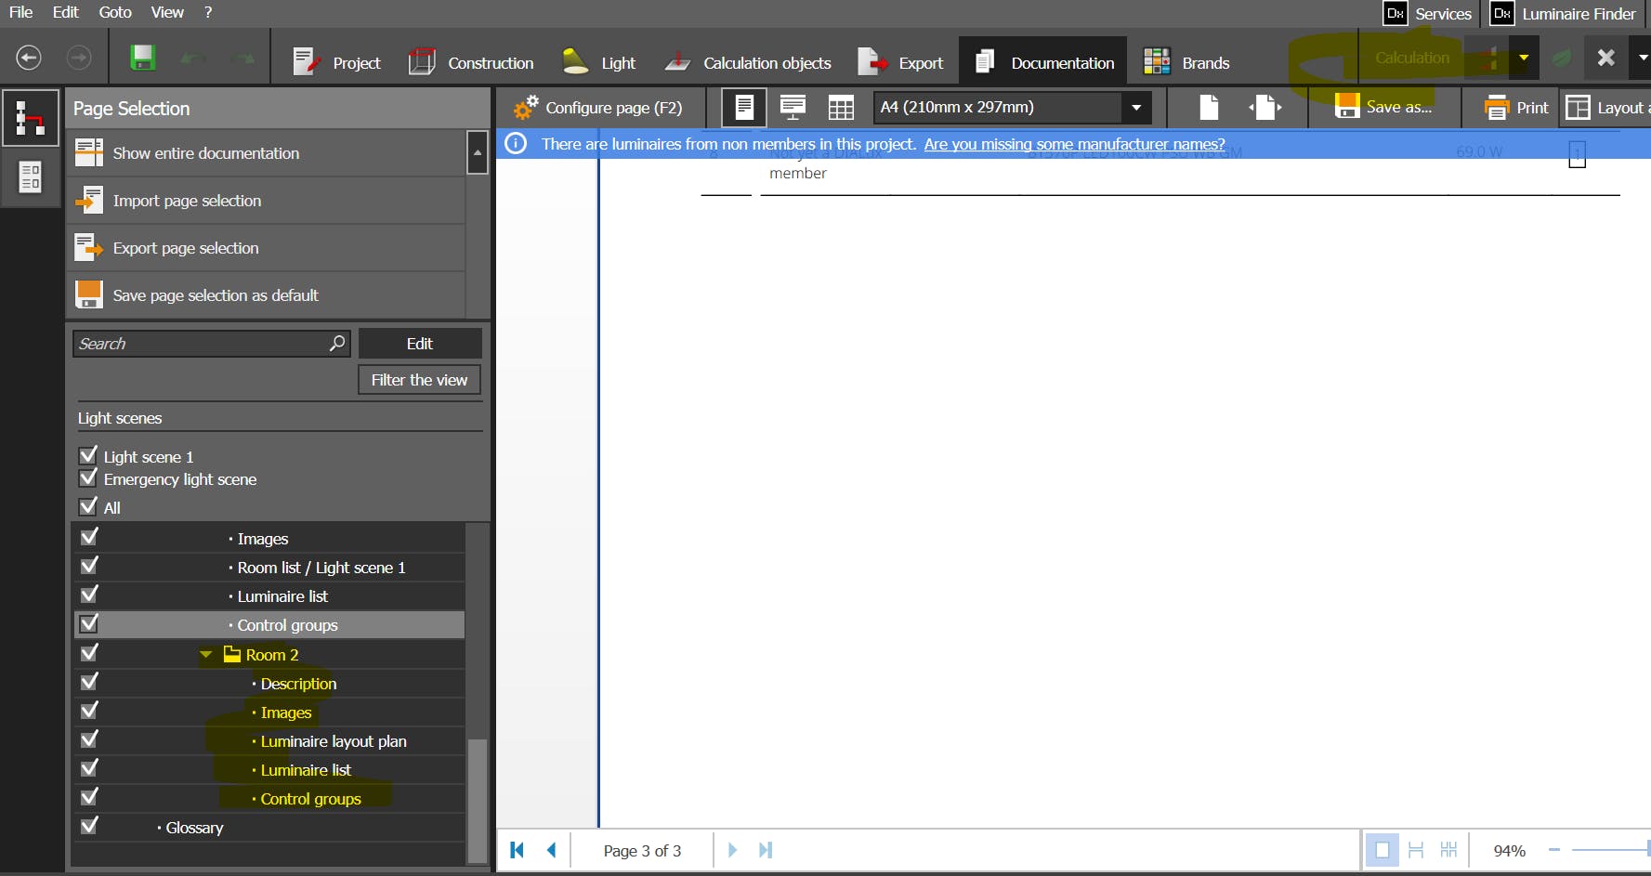Click the gear icon of Configure page
Image resolution: width=1651 pixels, height=876 pixels.
(525, 108)
